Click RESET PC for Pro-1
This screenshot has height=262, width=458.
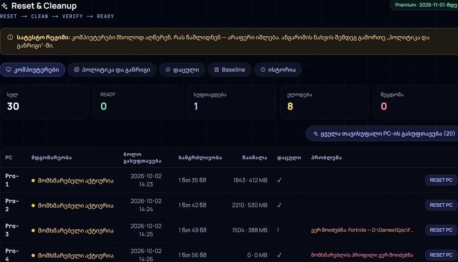click(x=441, y=180)
